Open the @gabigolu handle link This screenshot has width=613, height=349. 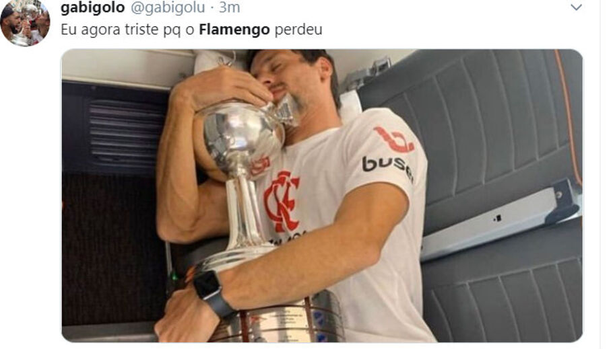click(167, 7)
